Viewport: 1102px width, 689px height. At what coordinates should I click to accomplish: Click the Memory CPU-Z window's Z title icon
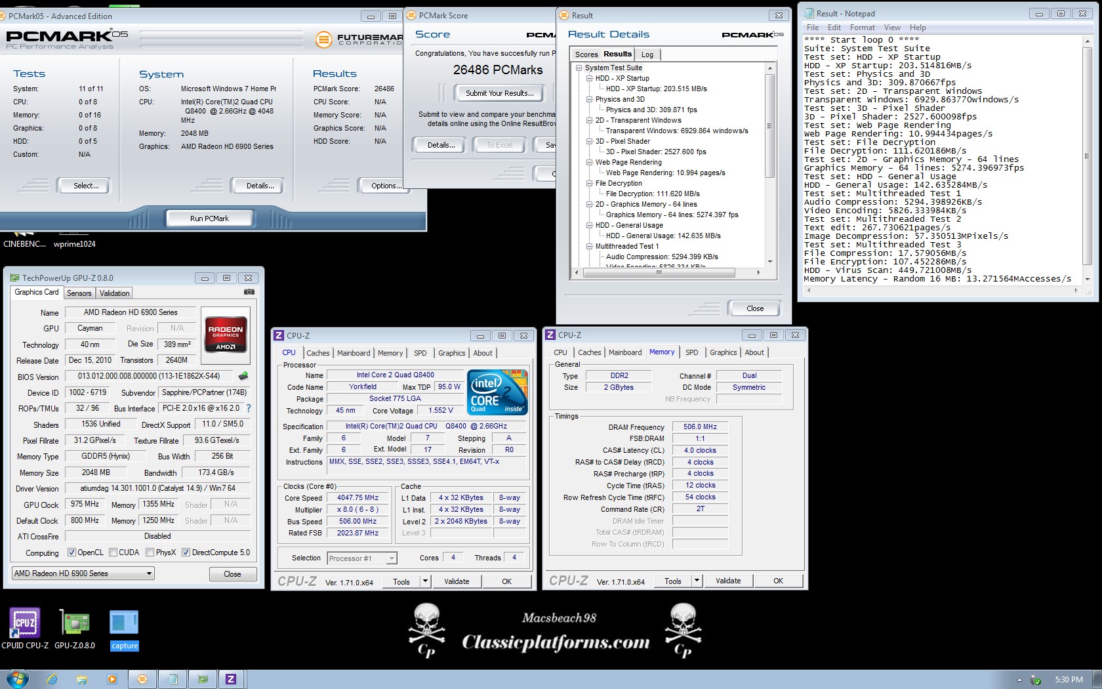(x=551, y=335)
